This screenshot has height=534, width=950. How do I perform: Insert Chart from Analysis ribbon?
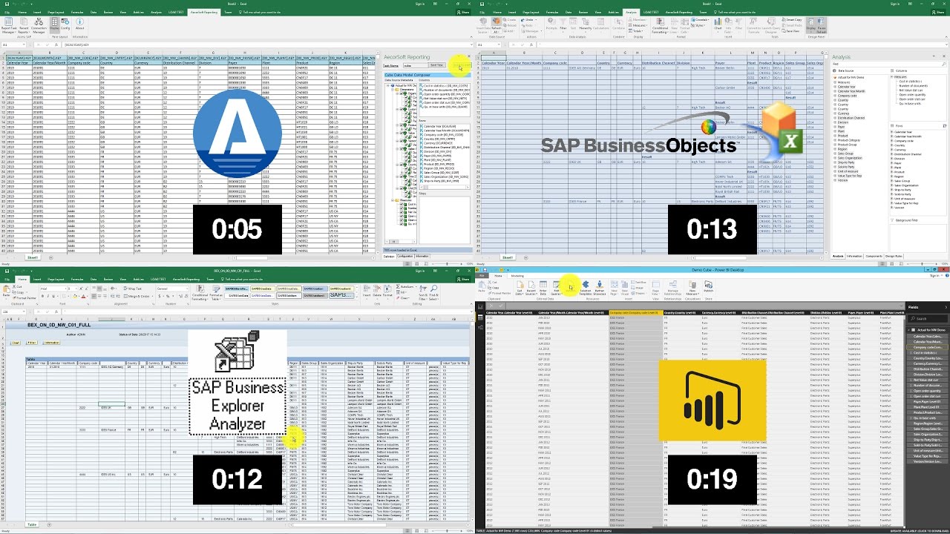tap(718, 26)
